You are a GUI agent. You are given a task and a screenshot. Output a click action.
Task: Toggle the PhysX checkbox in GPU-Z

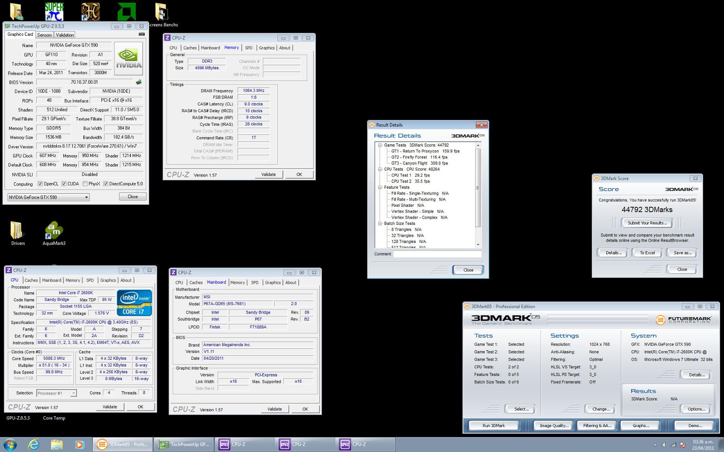85,184
